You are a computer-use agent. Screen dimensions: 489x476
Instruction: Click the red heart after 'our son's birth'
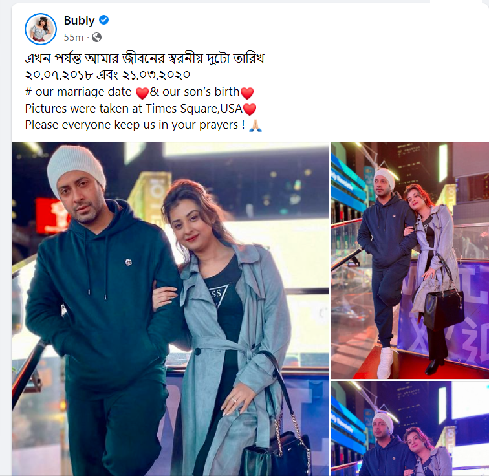[x=247, y=93]
